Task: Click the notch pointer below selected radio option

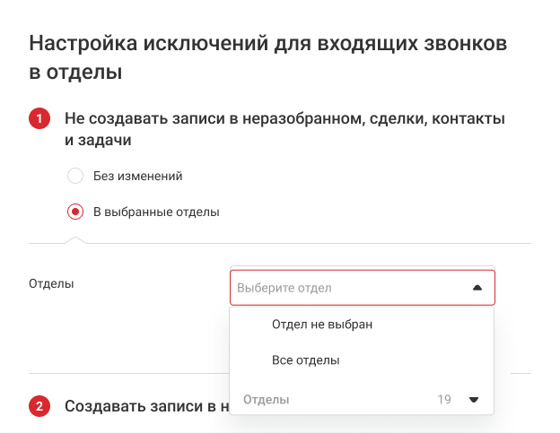Action: [76, 239]
